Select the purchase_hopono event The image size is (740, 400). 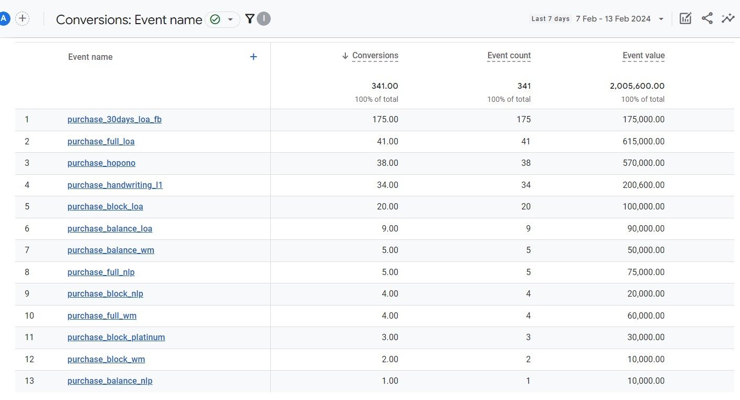101,163
